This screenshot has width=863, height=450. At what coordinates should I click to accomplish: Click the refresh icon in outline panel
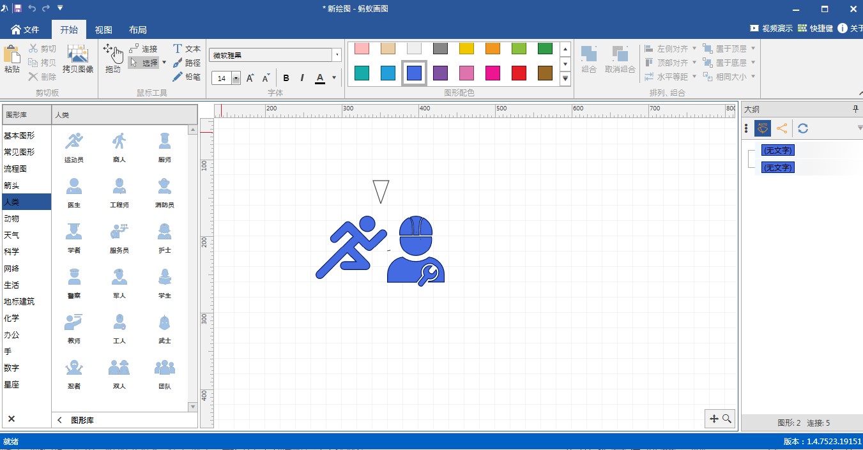coord(803,128)
